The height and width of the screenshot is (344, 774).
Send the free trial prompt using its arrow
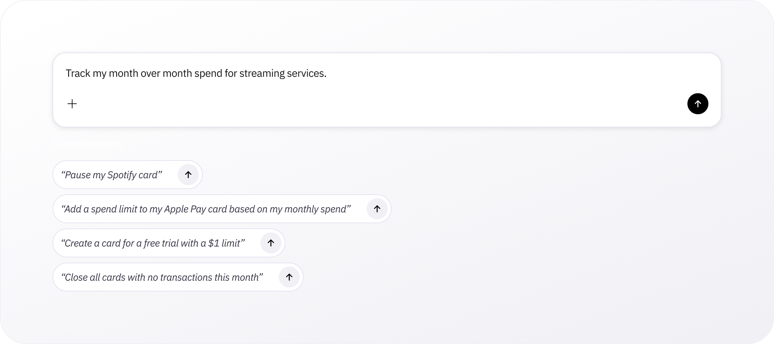click(271, 243)
